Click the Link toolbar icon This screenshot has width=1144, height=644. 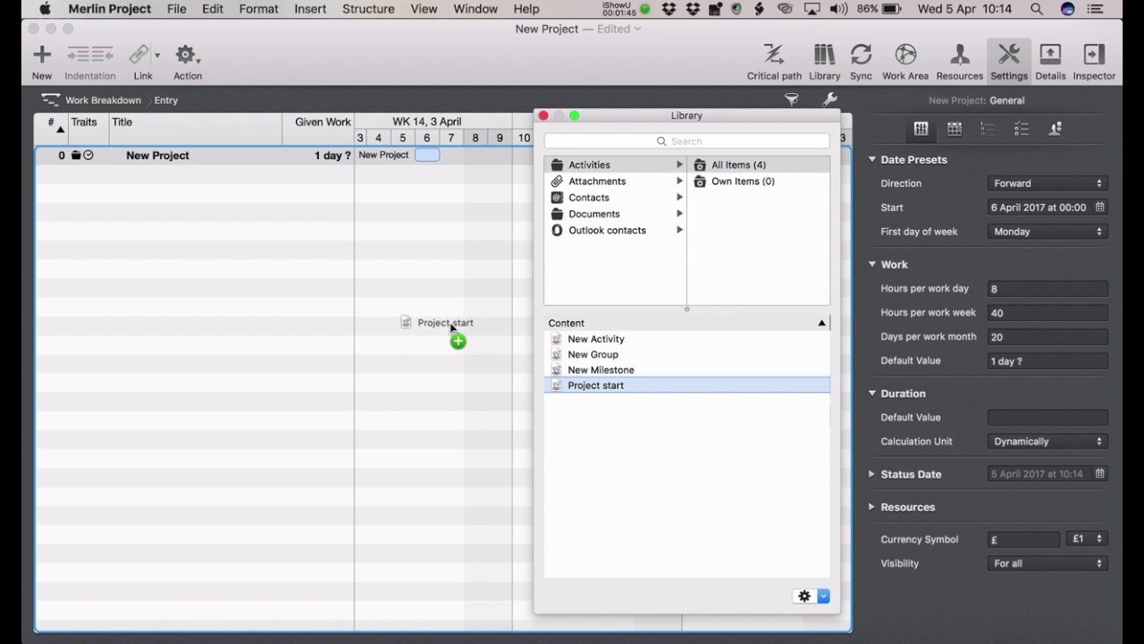pos(139,55)
